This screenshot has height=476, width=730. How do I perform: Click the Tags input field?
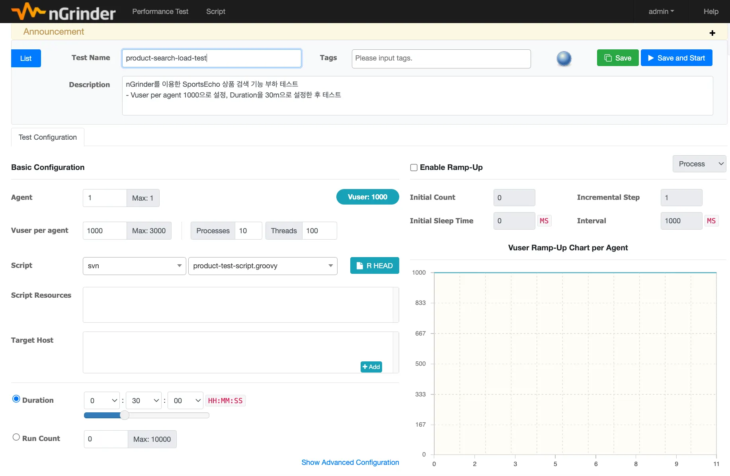coord(441,59)
